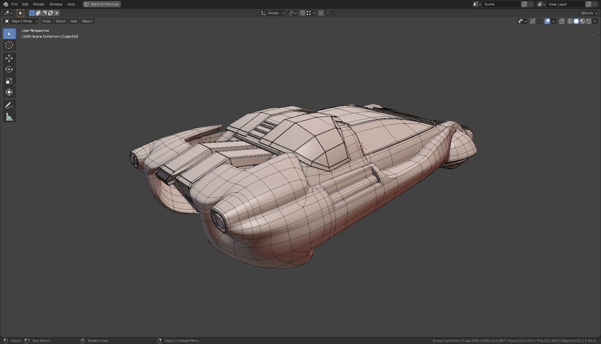The image size is (601, 344).
Task: Open the Options dropdown
Action: [x=589, y=13]
